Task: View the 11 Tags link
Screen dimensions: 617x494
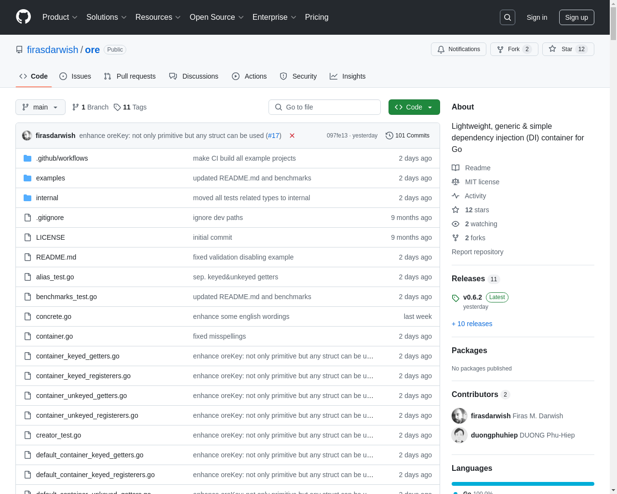Action: [x=130, y=107]
